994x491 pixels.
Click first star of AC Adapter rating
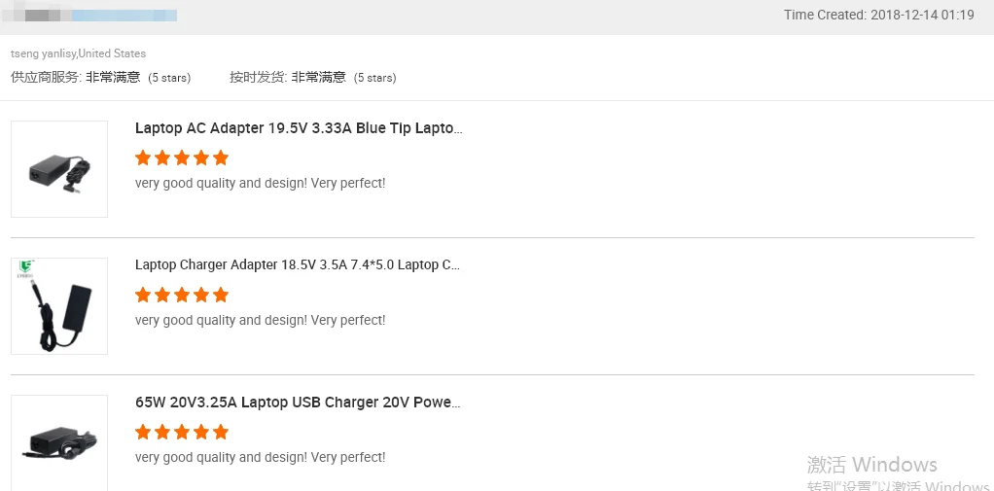pyautogui.click(x=143, y=158)
